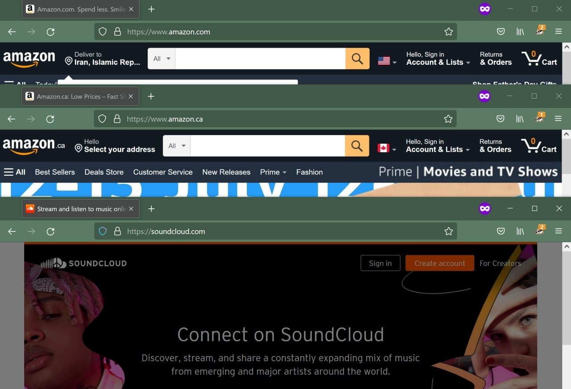571x389 pixels.
Task: Reload the Amazon.com page
Action: point(50,32)
